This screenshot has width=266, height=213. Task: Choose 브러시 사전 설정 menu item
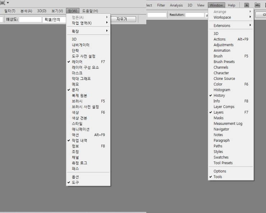click(x=88, y=107)
